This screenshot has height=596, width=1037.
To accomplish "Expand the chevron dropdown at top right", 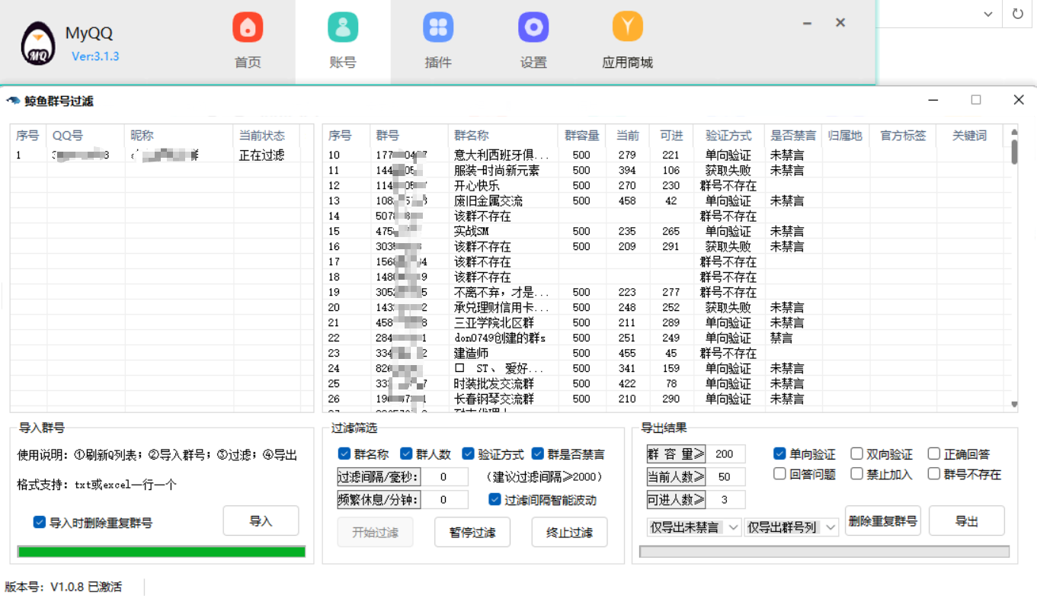I will [x=988, y=14].
